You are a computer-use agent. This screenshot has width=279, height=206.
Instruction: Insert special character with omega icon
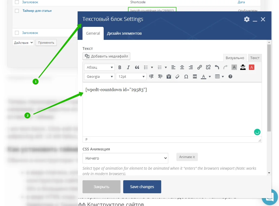point(186,77)
